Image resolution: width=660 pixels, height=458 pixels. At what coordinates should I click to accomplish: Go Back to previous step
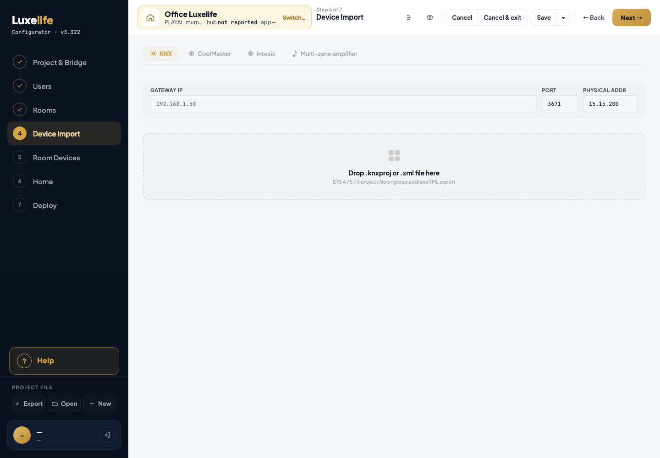pos(594,18)
